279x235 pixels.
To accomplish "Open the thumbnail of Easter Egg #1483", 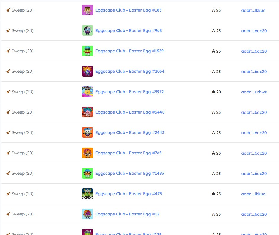I will coord(87,173).
